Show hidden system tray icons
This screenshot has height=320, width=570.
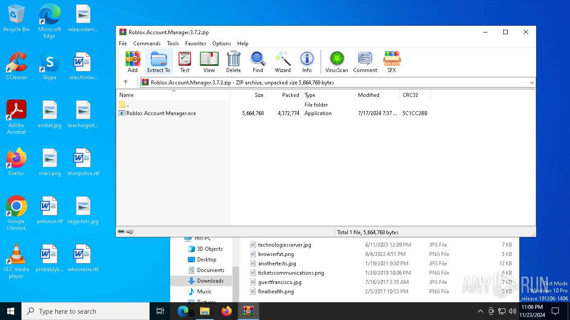coord(480,311)
